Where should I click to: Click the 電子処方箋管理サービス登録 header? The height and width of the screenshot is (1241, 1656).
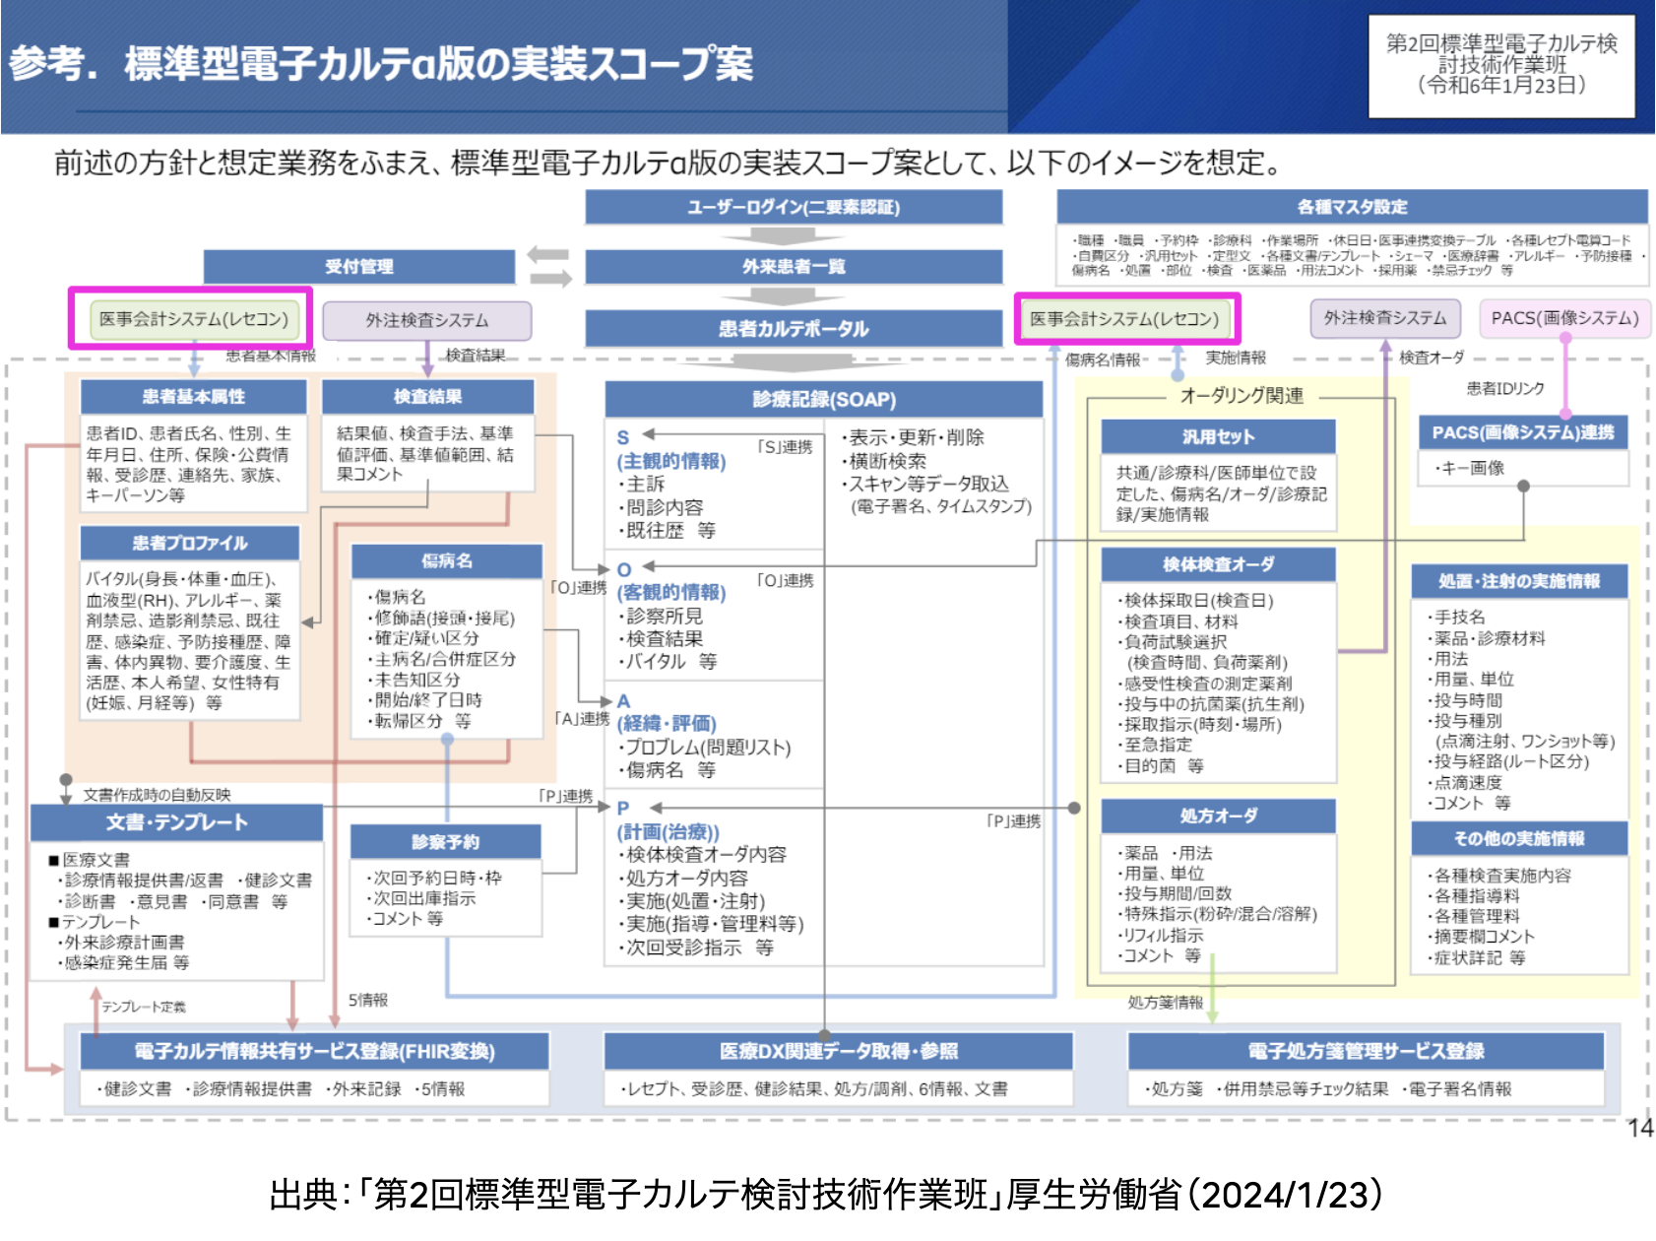coord(1366,1051)
